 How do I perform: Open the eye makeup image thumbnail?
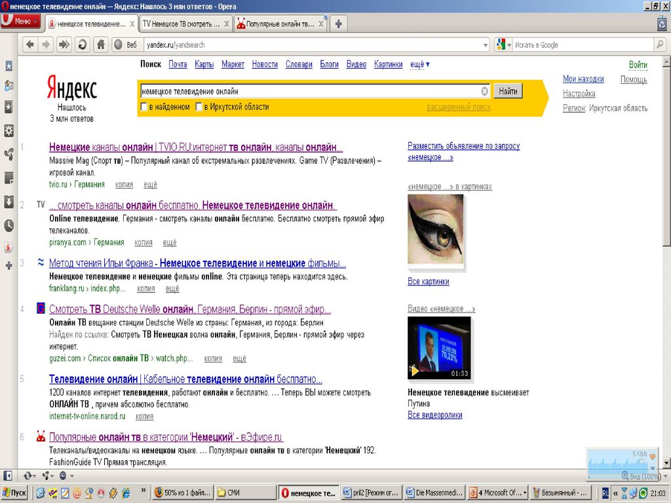pyautogui.click(x=435, y=229)
